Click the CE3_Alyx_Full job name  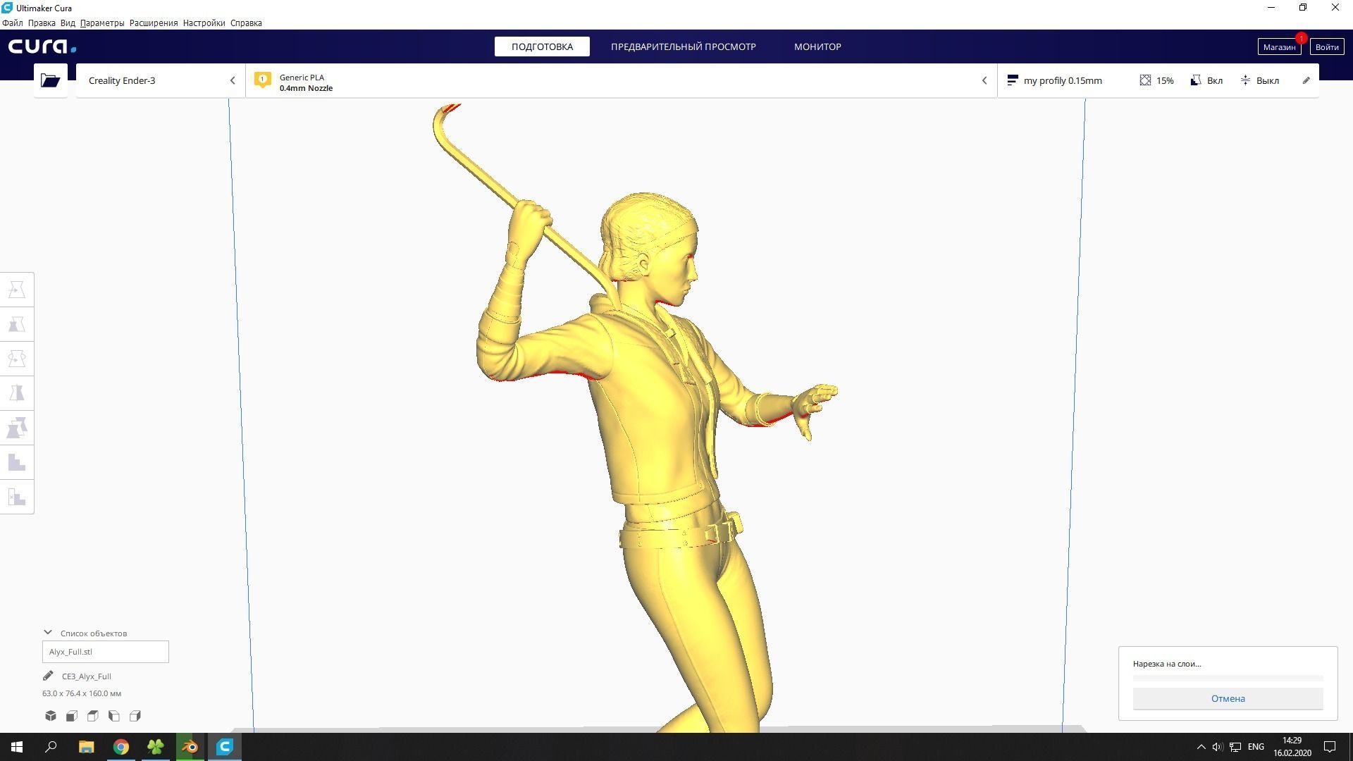pos(86,676)
